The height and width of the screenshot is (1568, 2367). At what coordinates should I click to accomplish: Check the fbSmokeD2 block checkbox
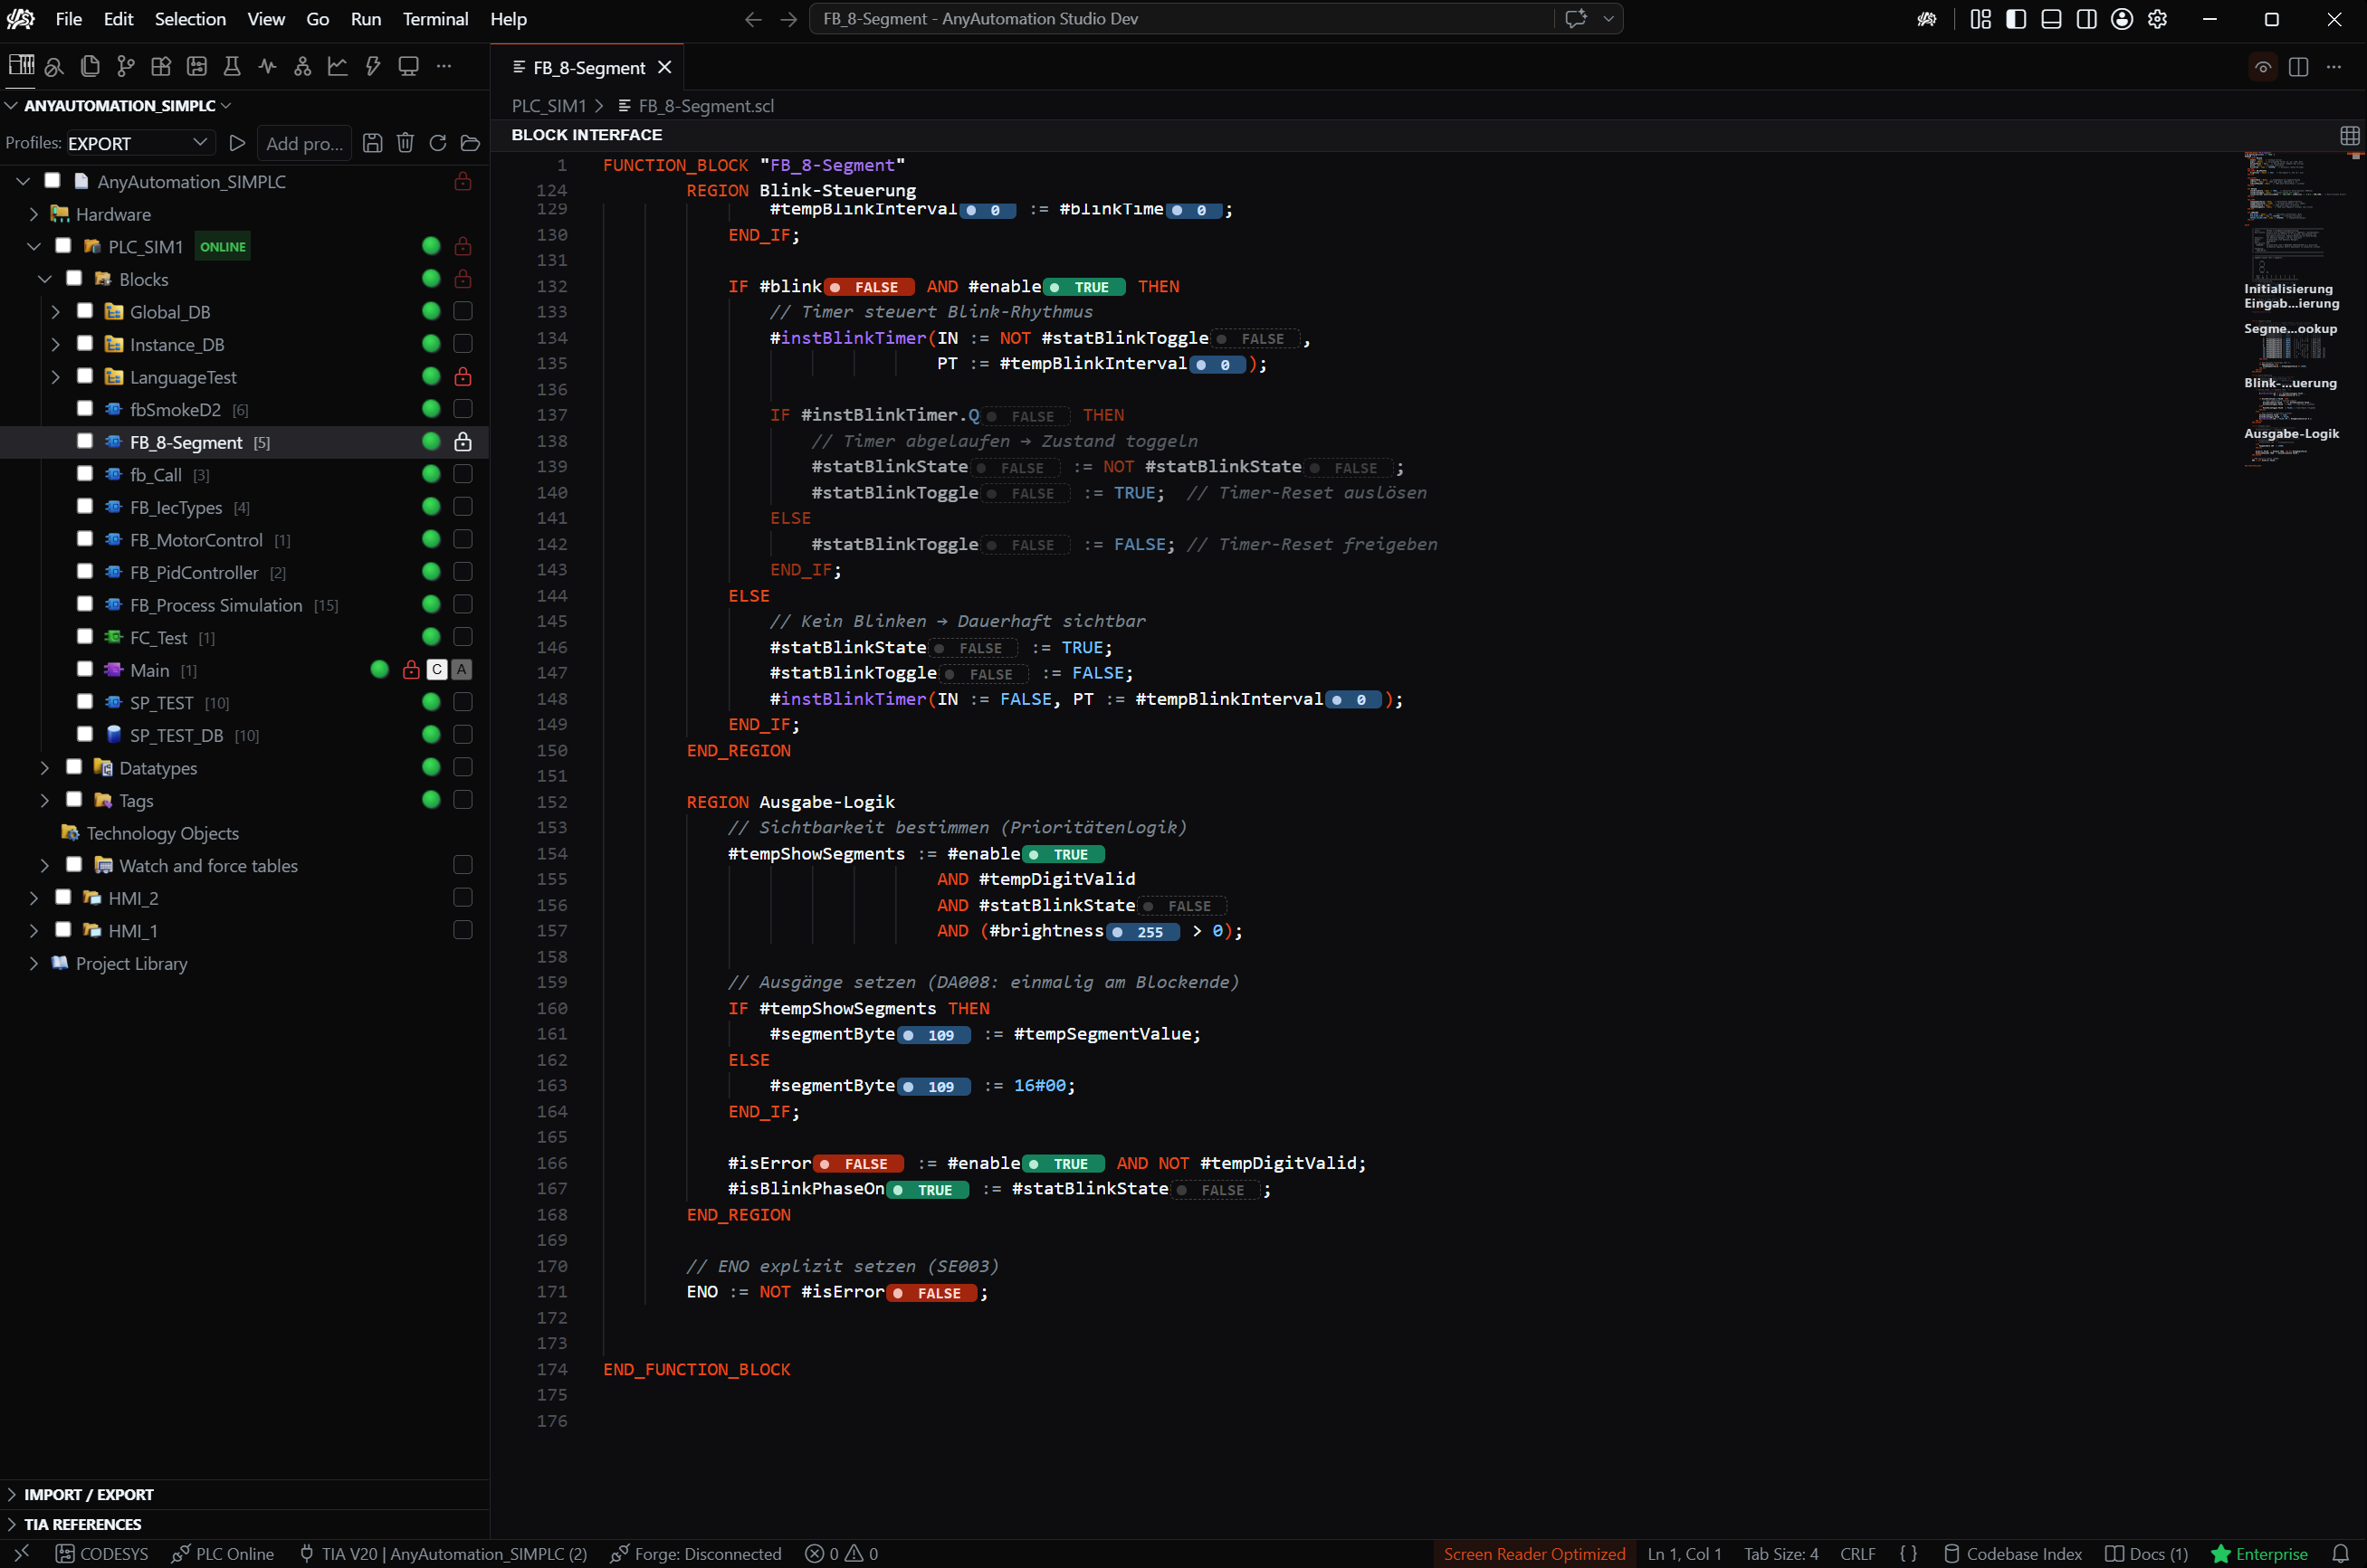[85, 409]
